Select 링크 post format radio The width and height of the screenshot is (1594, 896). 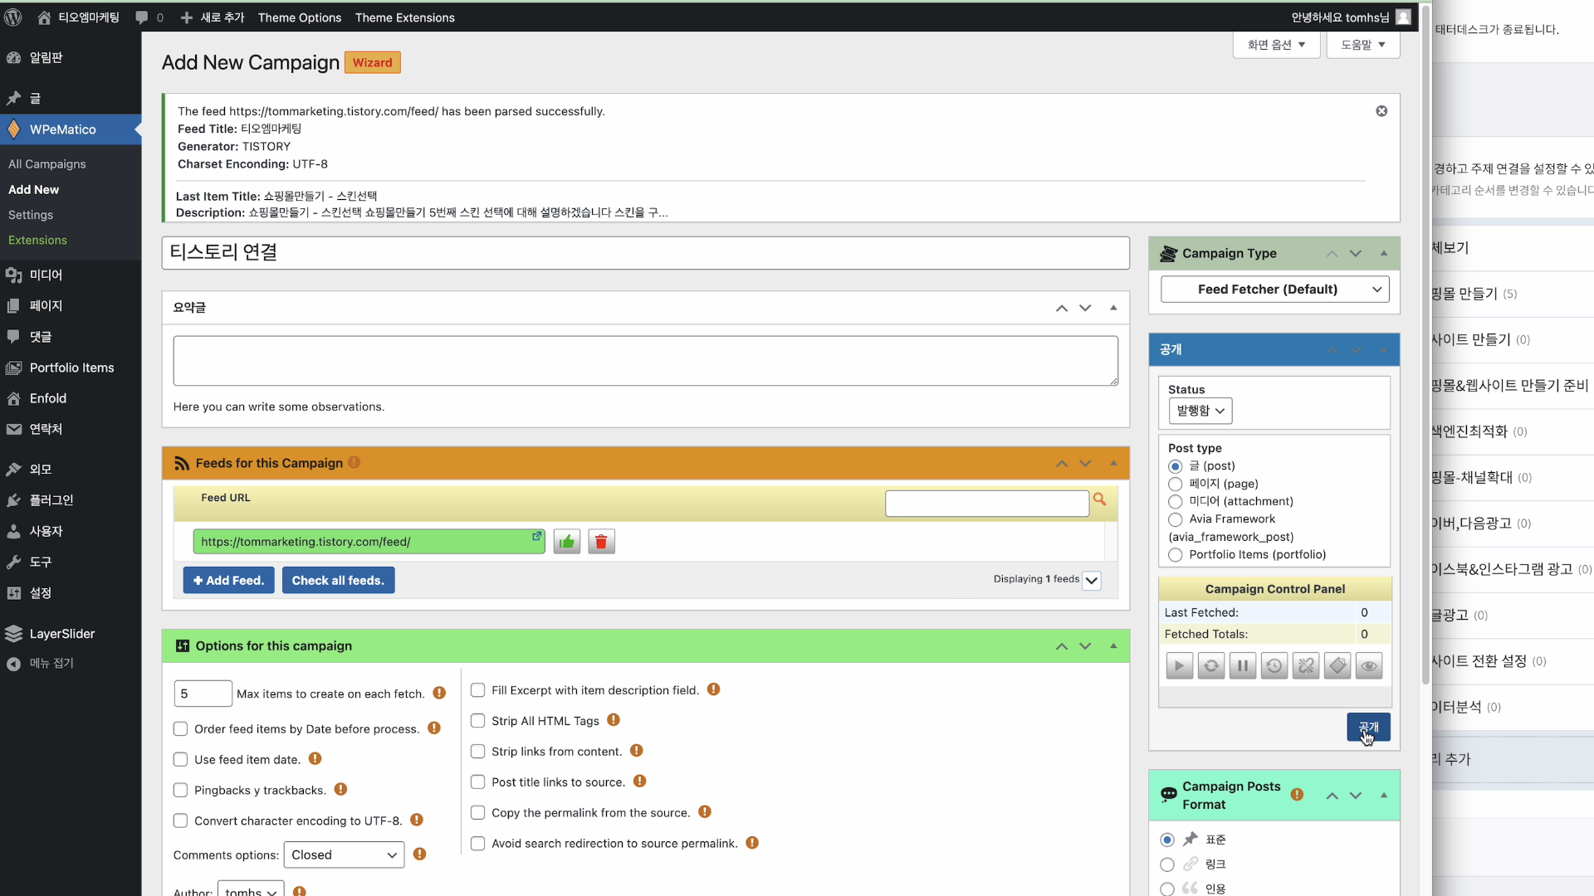coord(1167,864)
